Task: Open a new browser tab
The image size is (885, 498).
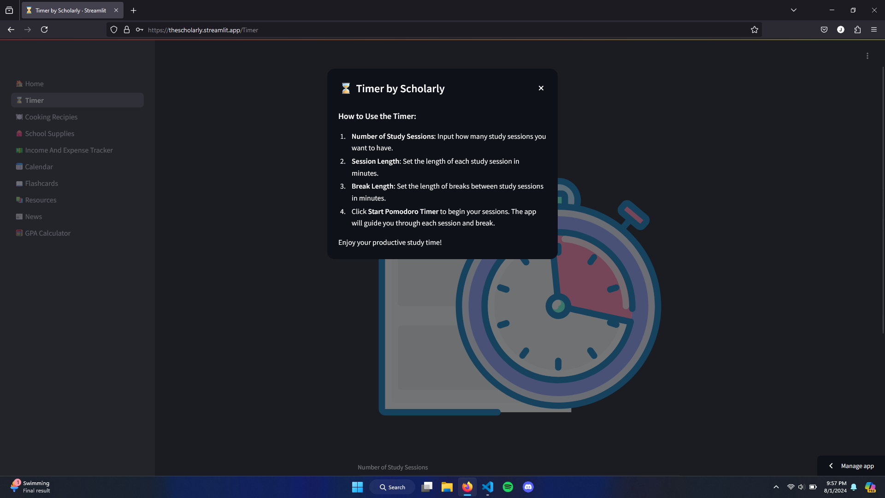Action: [134, 10]
